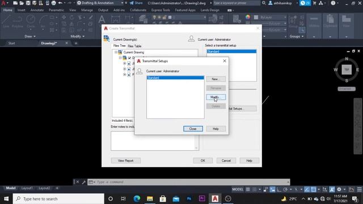Toggle Dynamic Input in the status bar
363x204 pixels.
(x=272, y=189)
